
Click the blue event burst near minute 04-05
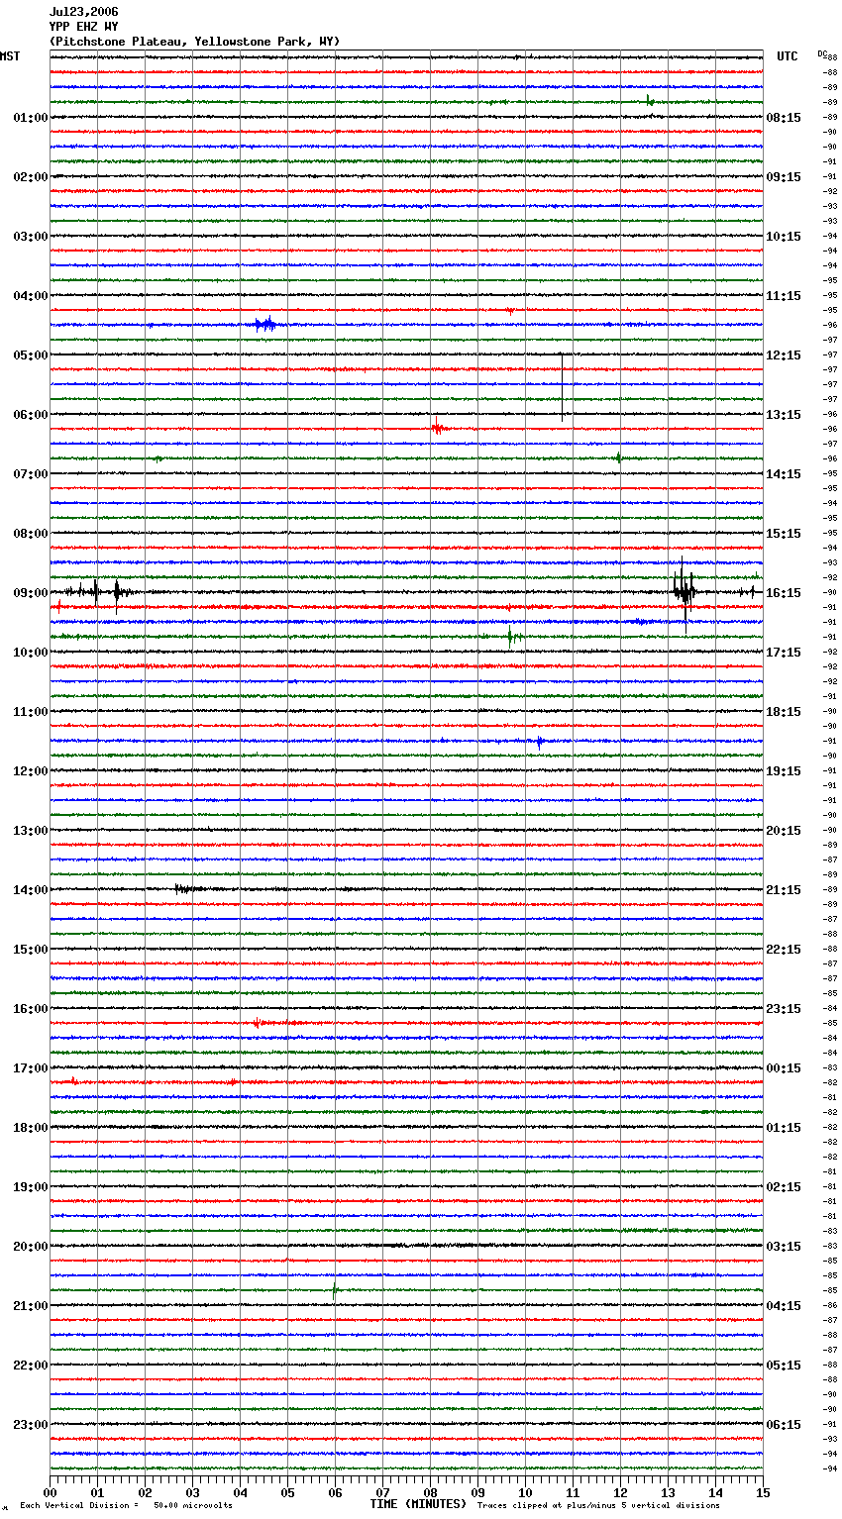coord(265,324)
